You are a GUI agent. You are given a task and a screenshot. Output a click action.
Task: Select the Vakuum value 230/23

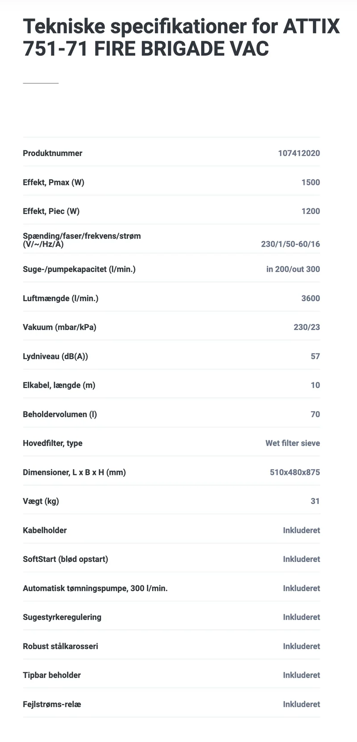click(x=307, y=327)
